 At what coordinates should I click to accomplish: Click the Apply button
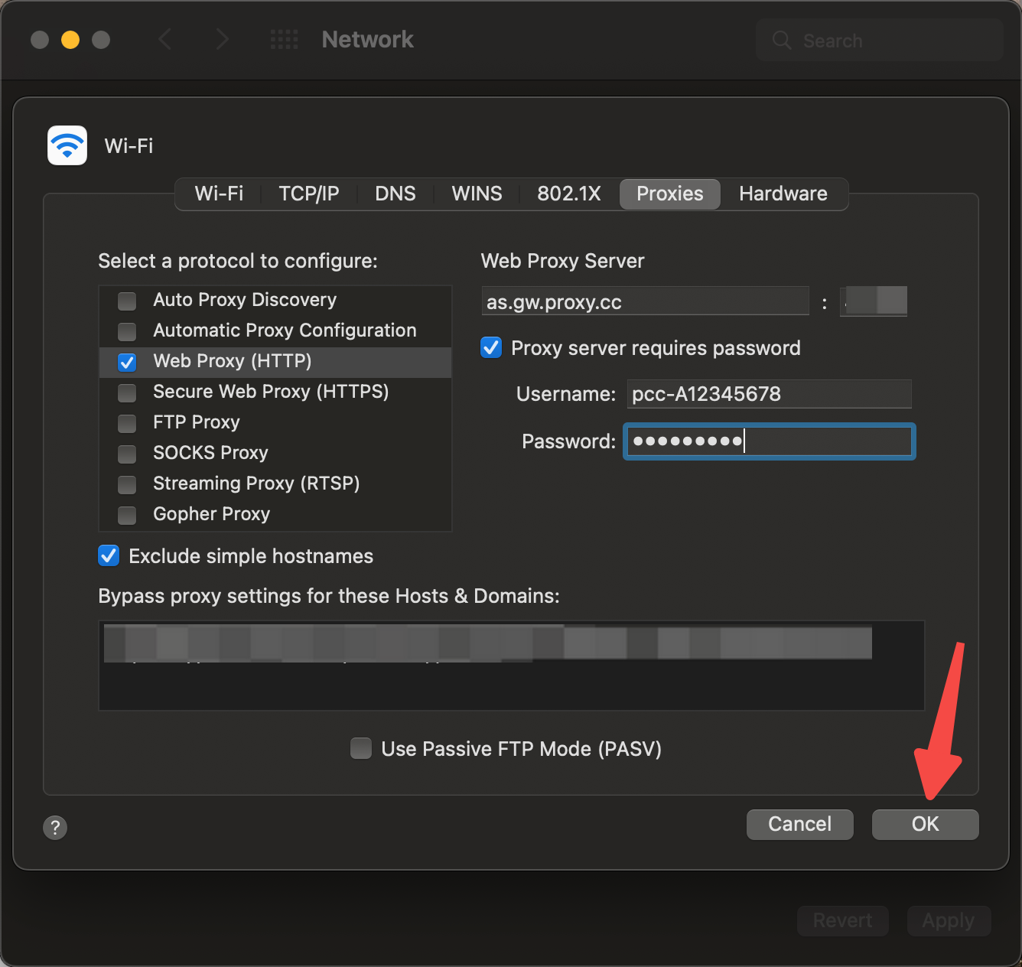(x=949, y=920)
